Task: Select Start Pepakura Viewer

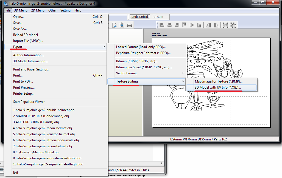Action: (x=56, y=102)
